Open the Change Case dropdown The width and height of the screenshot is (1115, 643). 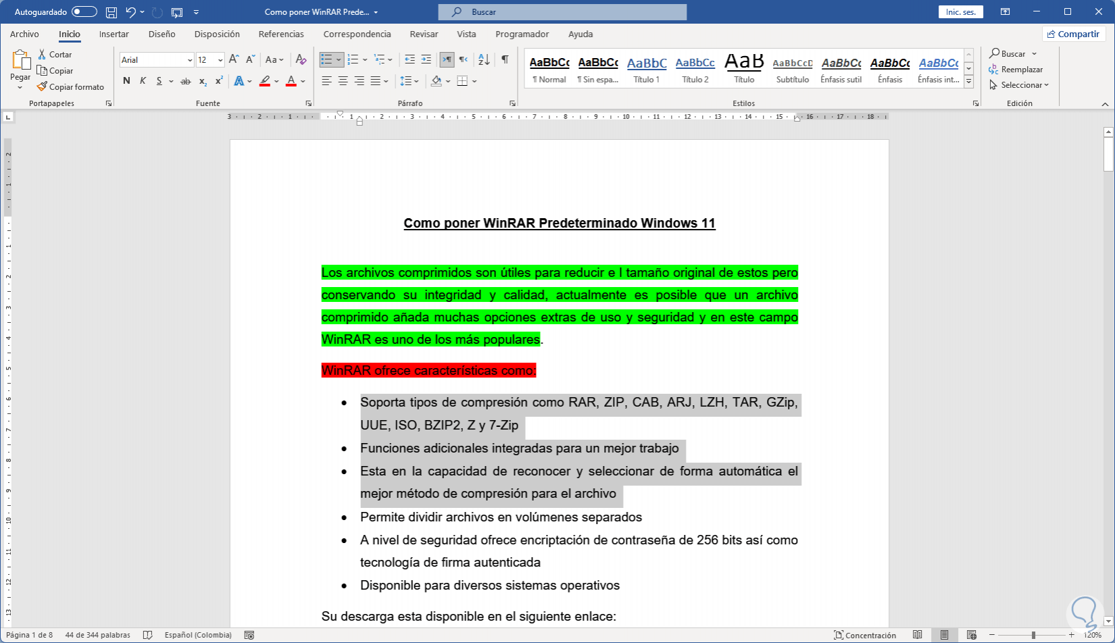pyautogui.click(x=274, y=59)
